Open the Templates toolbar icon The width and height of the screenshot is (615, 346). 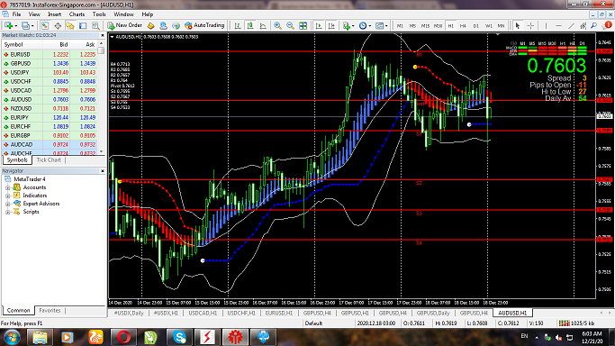(x=379, y=25)
